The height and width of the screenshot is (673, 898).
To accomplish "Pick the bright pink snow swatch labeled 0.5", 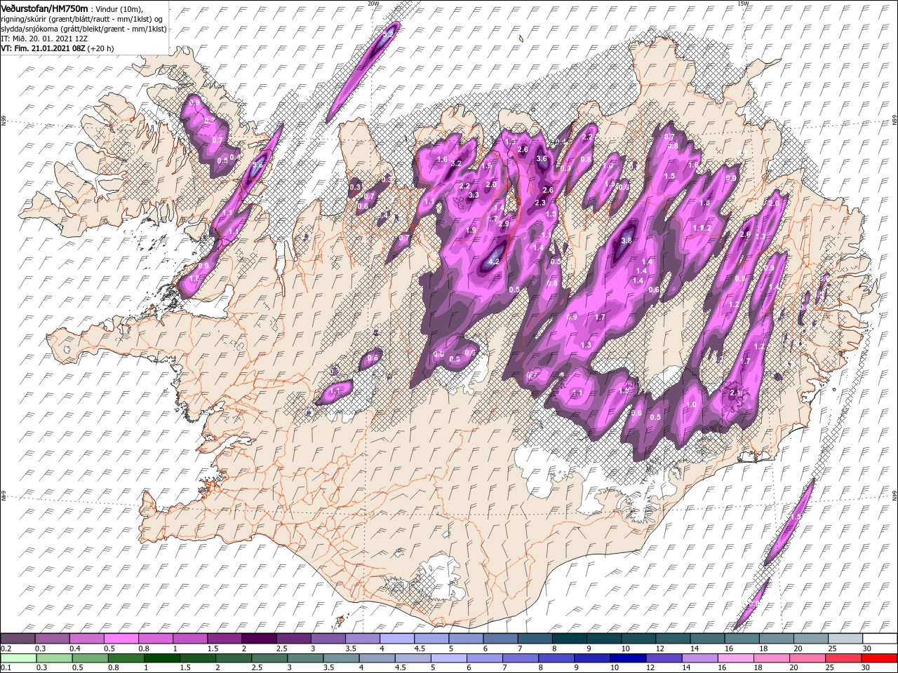I will (x=121, y=639).
